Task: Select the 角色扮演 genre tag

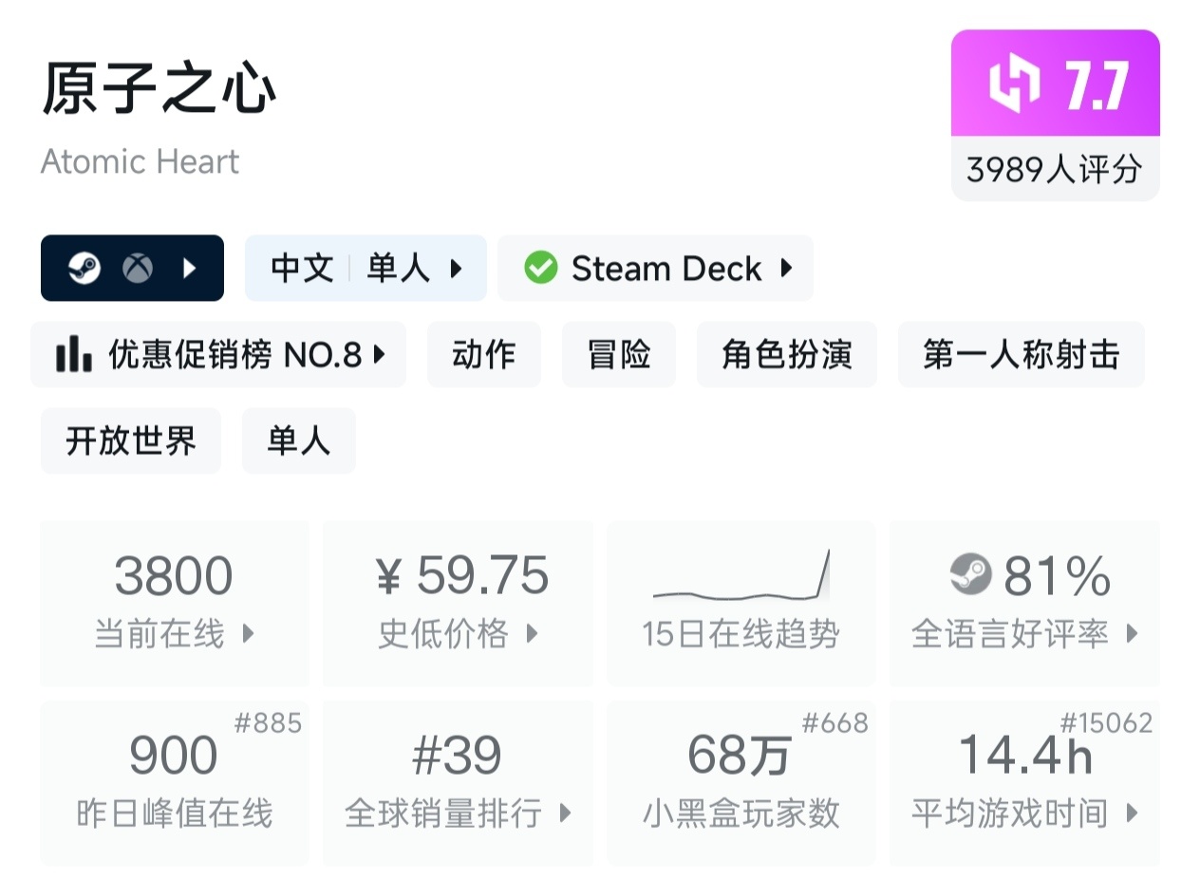Action: (x=786, y=355)
